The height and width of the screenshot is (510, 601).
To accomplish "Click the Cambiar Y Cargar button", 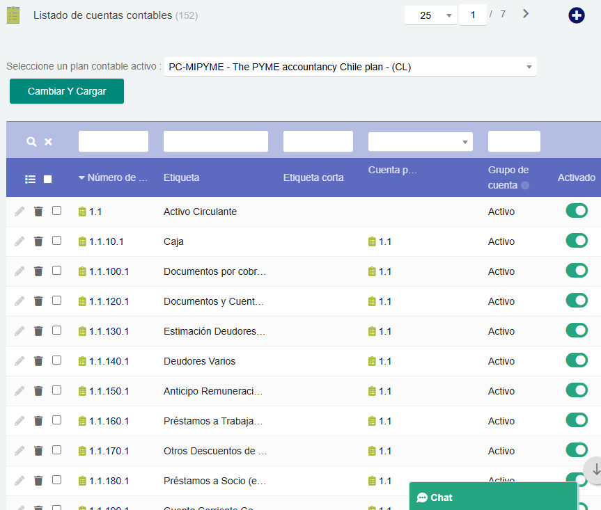I will [x=67, y=91].
